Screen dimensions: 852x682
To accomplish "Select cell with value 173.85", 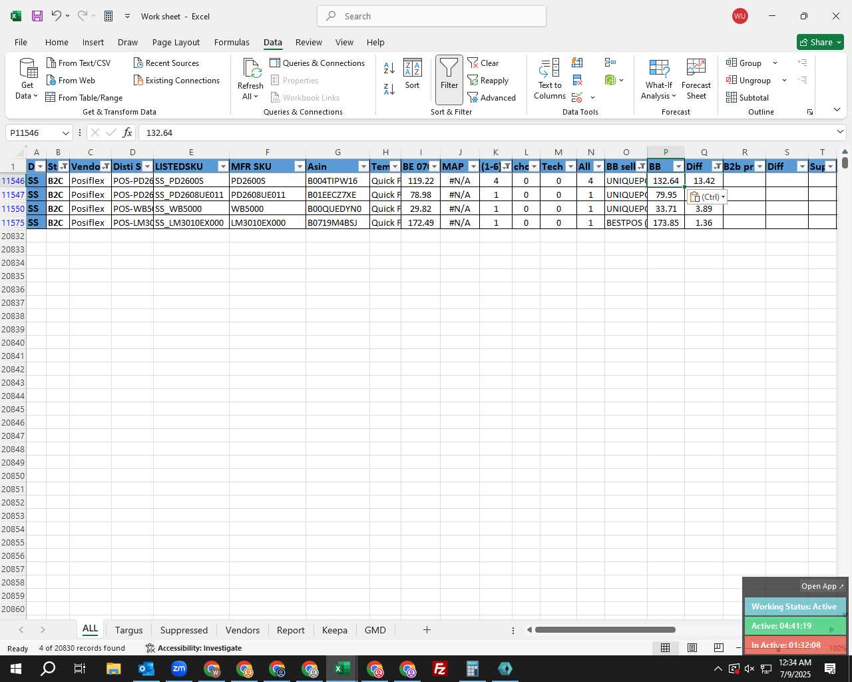I will (x=666, y=222).
